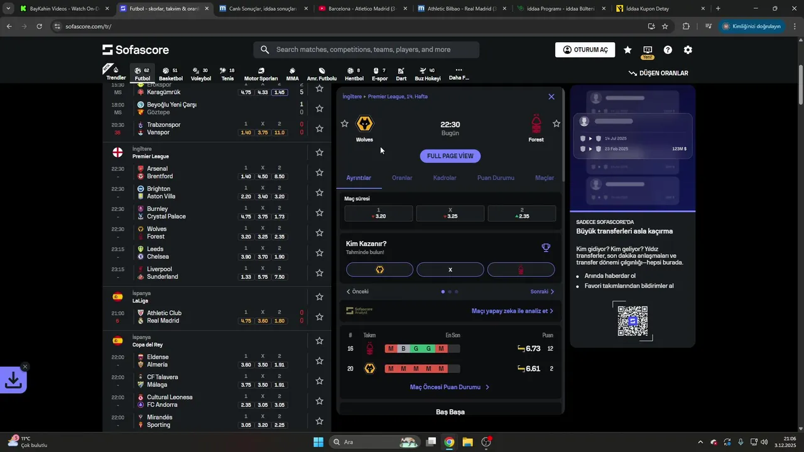
Task: Select home odds 3.20 in Maç süresi
Action: [x=379, y=213]
